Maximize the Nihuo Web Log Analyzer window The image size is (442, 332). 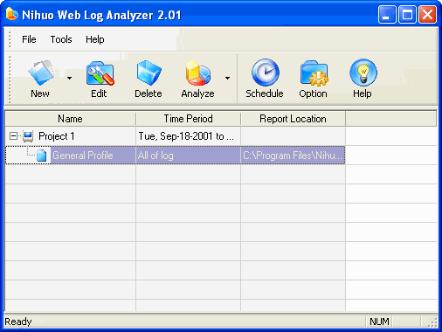407,14
